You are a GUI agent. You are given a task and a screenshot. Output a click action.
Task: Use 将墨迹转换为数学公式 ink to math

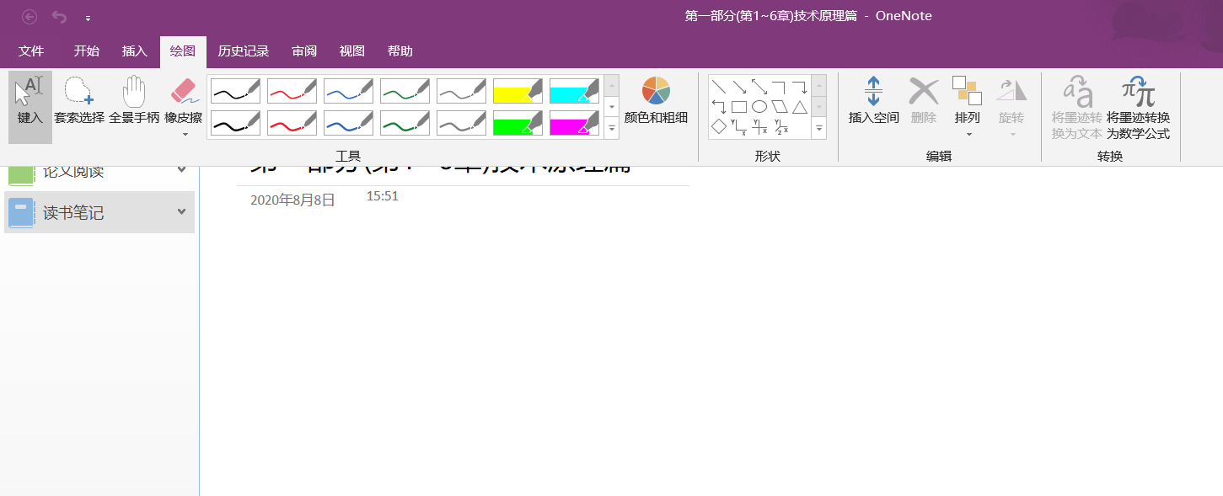1138,105
